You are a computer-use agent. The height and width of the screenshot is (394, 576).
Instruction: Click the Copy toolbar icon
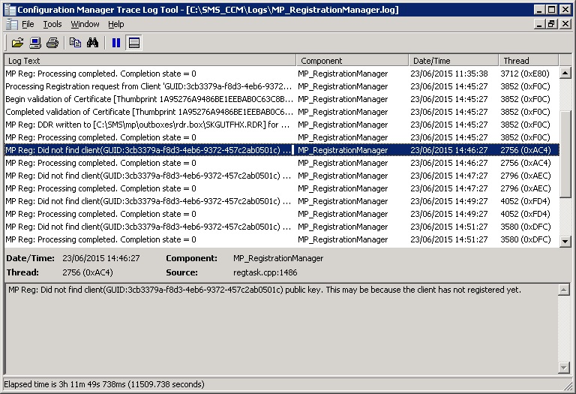(75, 43)
